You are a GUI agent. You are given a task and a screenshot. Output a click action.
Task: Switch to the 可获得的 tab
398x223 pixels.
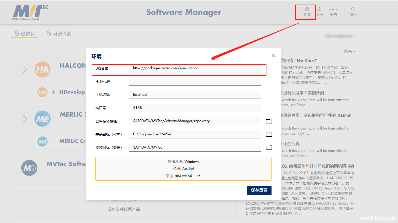59,34
